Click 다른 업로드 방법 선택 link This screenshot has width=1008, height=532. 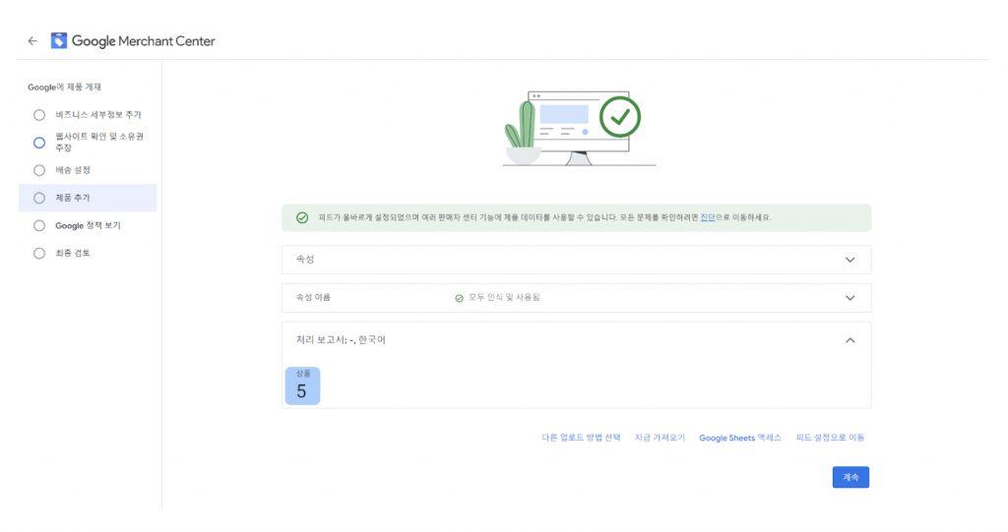pyautogui.click(x=581, y=438)
